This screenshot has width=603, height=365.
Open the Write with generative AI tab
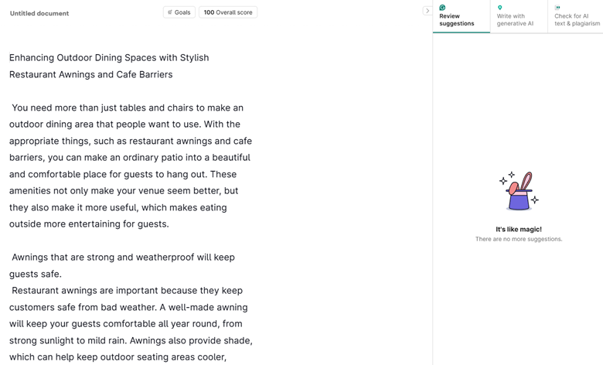tap(516, 19)
